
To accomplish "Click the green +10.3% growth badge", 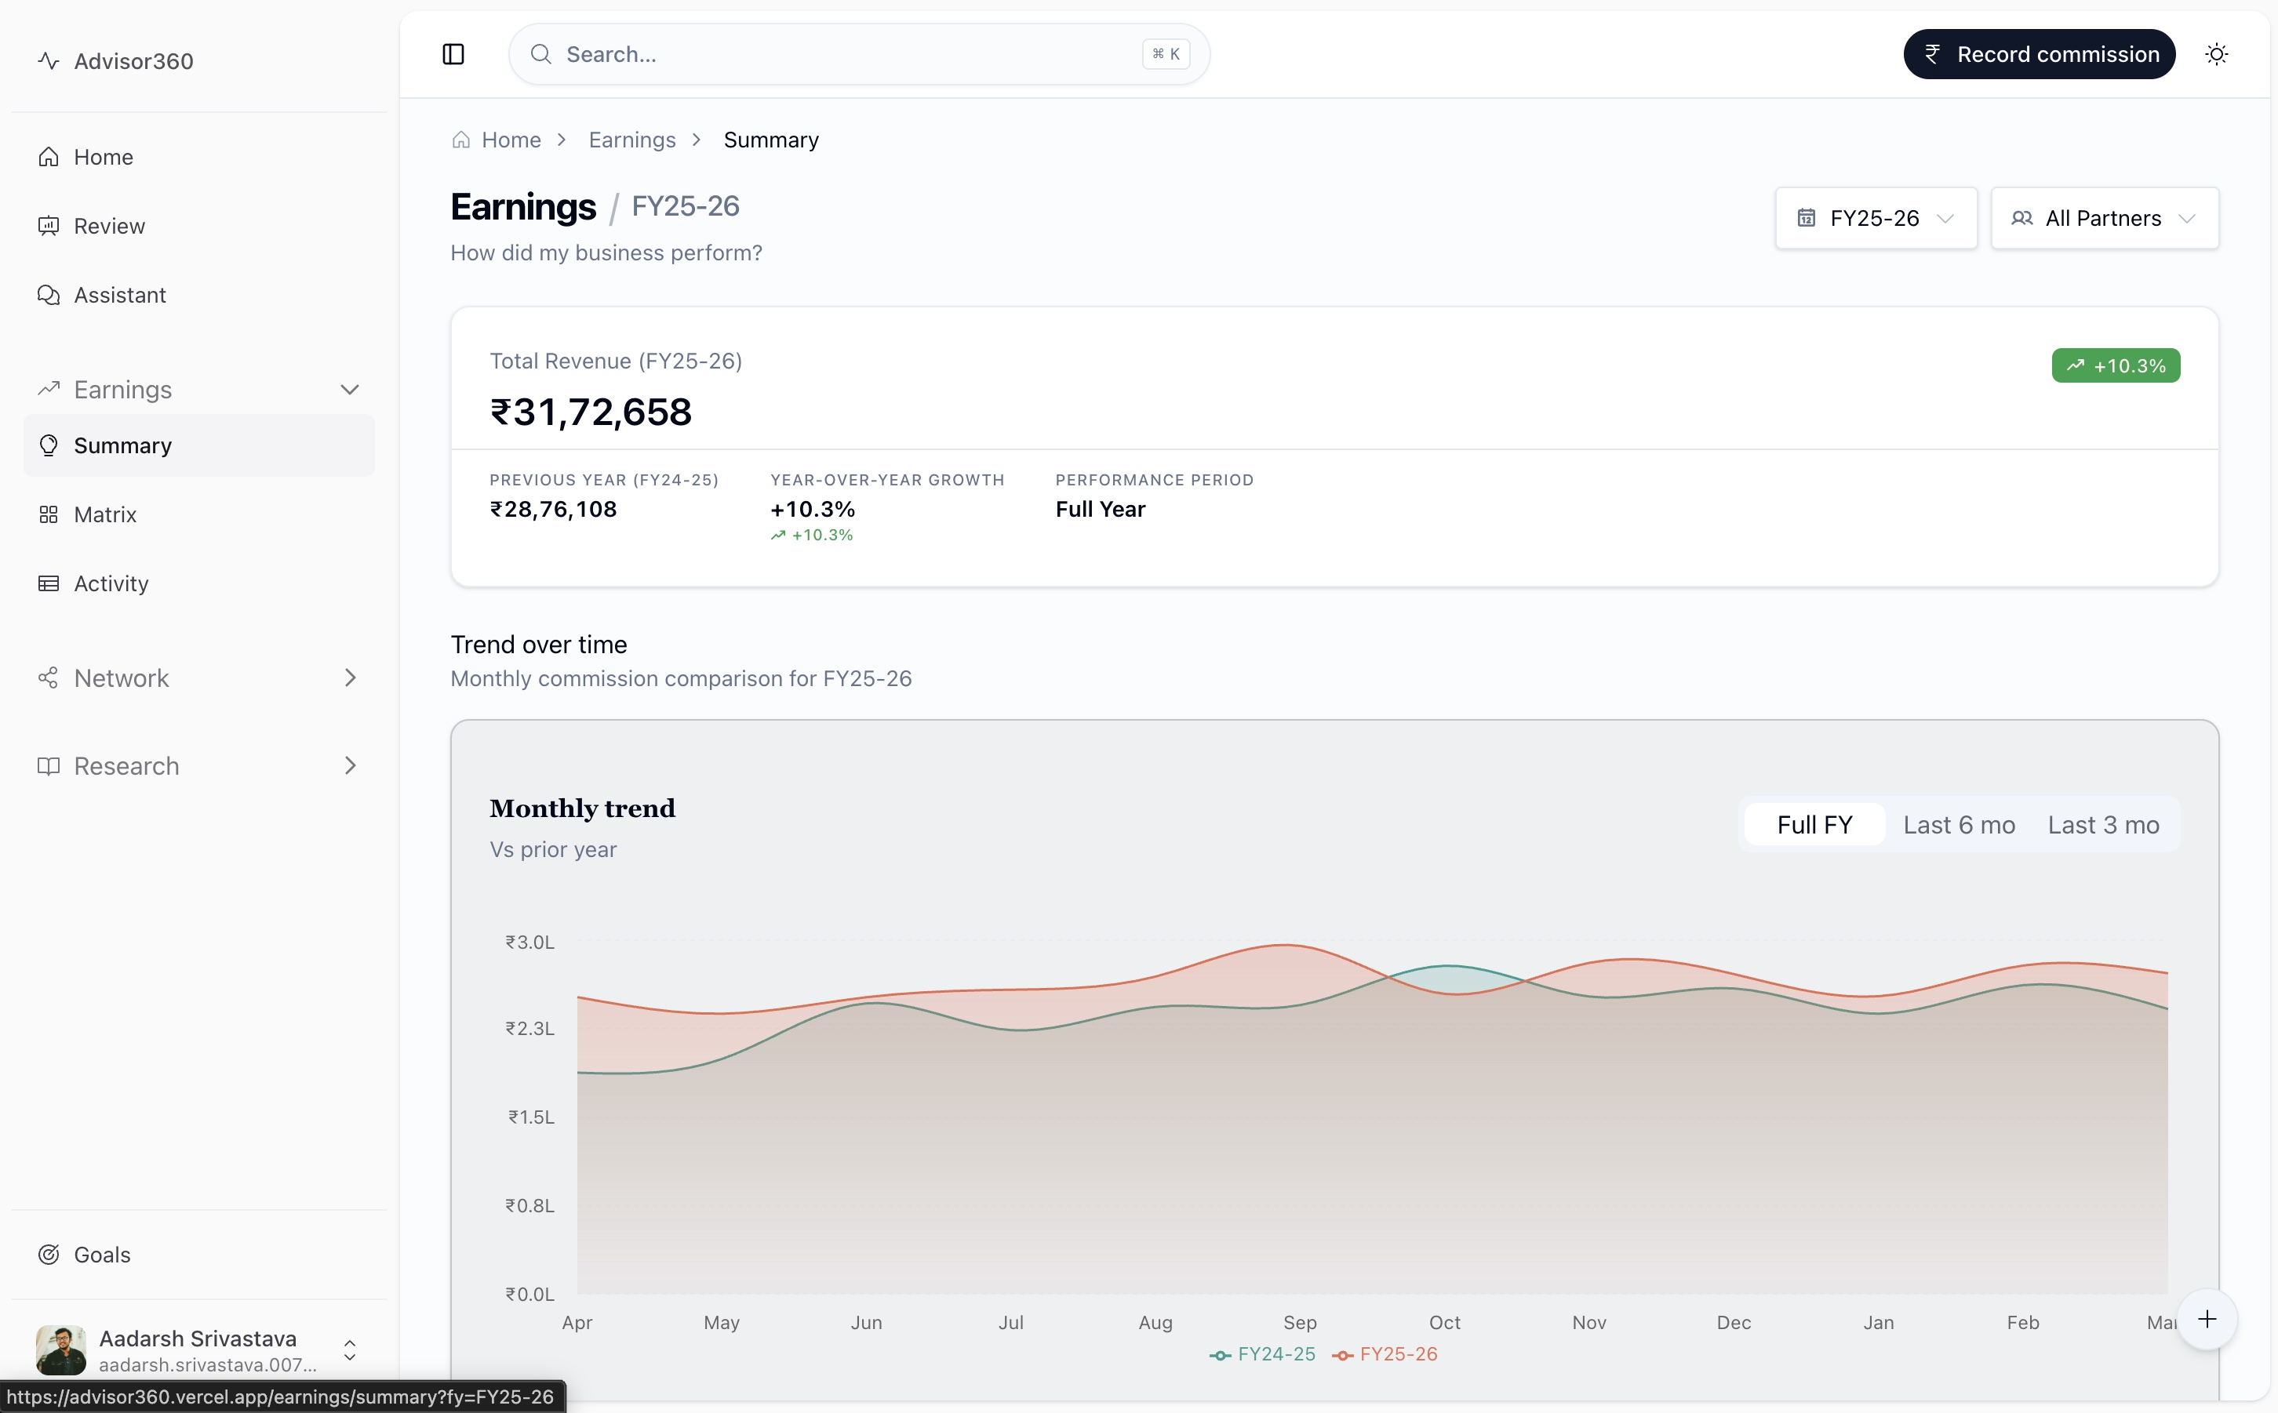I will point(2116,365).
